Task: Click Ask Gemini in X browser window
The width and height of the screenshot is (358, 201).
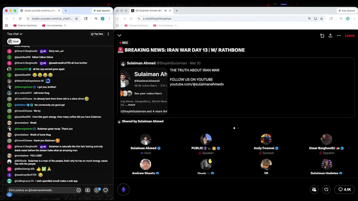Action: click(347, 11)
